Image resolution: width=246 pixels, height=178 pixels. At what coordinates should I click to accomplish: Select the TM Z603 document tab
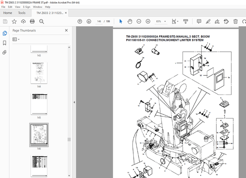click(50, 13)
